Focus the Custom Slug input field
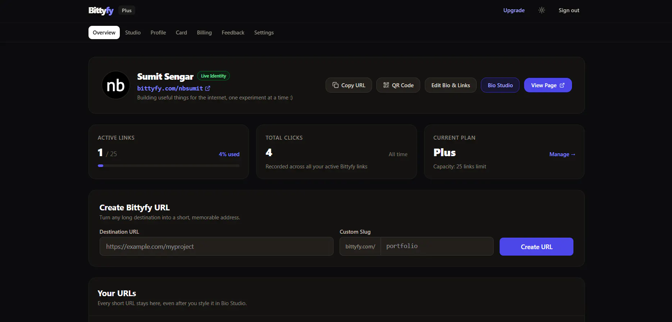The height and width of the screenshot is (322, 672). (x=437, y=246)
